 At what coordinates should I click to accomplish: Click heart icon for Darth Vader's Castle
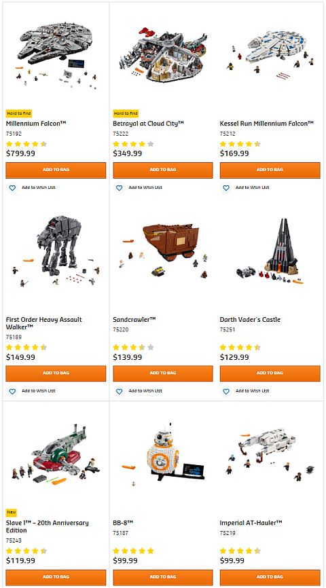(x=226, y=391)
